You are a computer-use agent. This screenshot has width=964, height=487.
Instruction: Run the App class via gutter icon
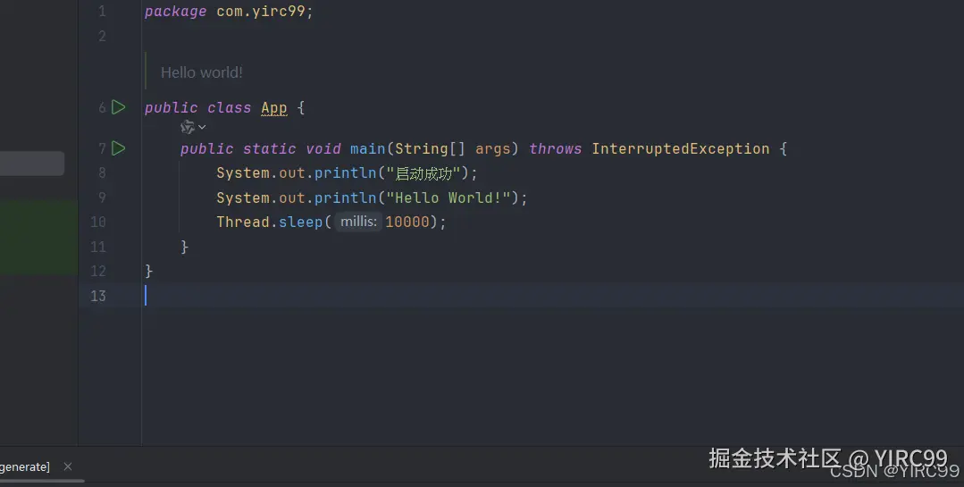(x=119, y=107)
